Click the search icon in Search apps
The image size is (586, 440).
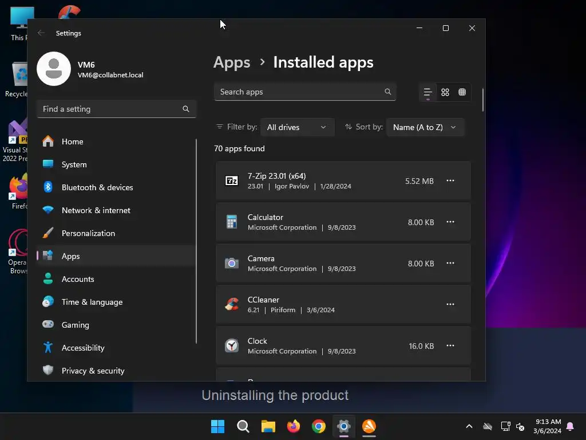click(x=388, y=92)
